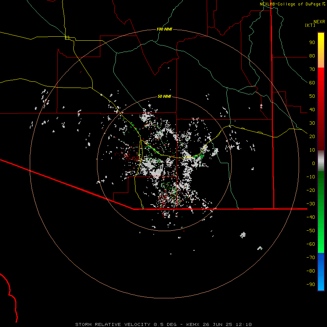Click the 20 value on the velocity scale
Screen dimensions: 327x327
click(x=312, y=137)
